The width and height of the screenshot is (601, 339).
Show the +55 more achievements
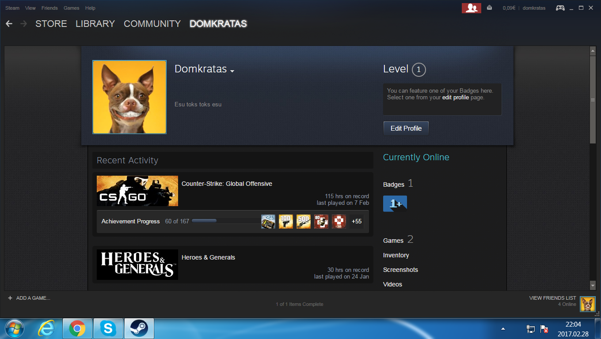357,221
